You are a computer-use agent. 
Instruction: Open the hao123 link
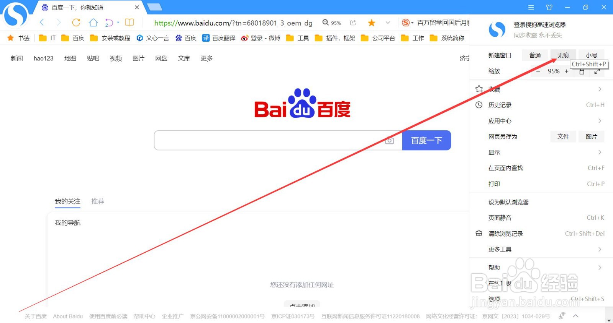pyautogui.click(x=43, y=58)
